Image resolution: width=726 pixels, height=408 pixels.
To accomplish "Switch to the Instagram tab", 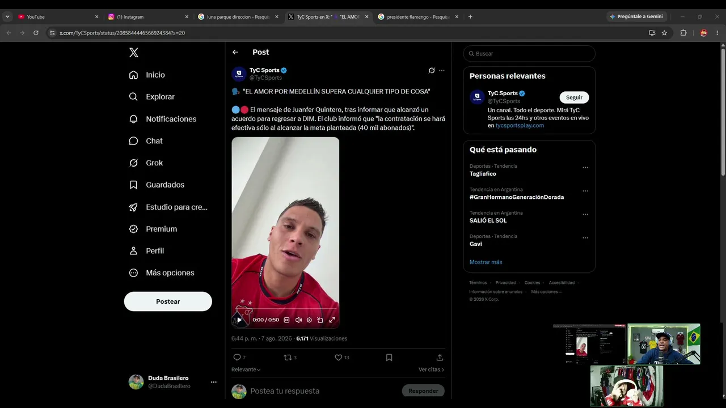I will pyautogui.click(x=147, y=17).
